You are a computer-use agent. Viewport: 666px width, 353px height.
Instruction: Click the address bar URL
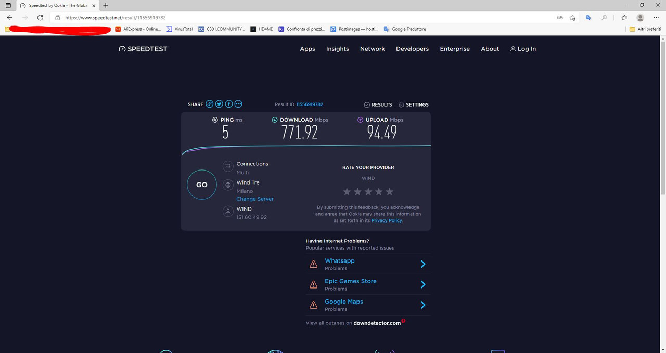click(115, 17)
